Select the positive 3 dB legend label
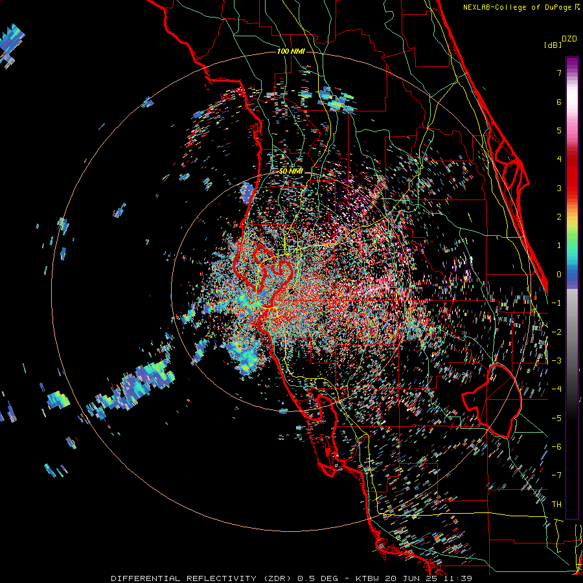The image size is (583, 583). [x=559, y=188]
